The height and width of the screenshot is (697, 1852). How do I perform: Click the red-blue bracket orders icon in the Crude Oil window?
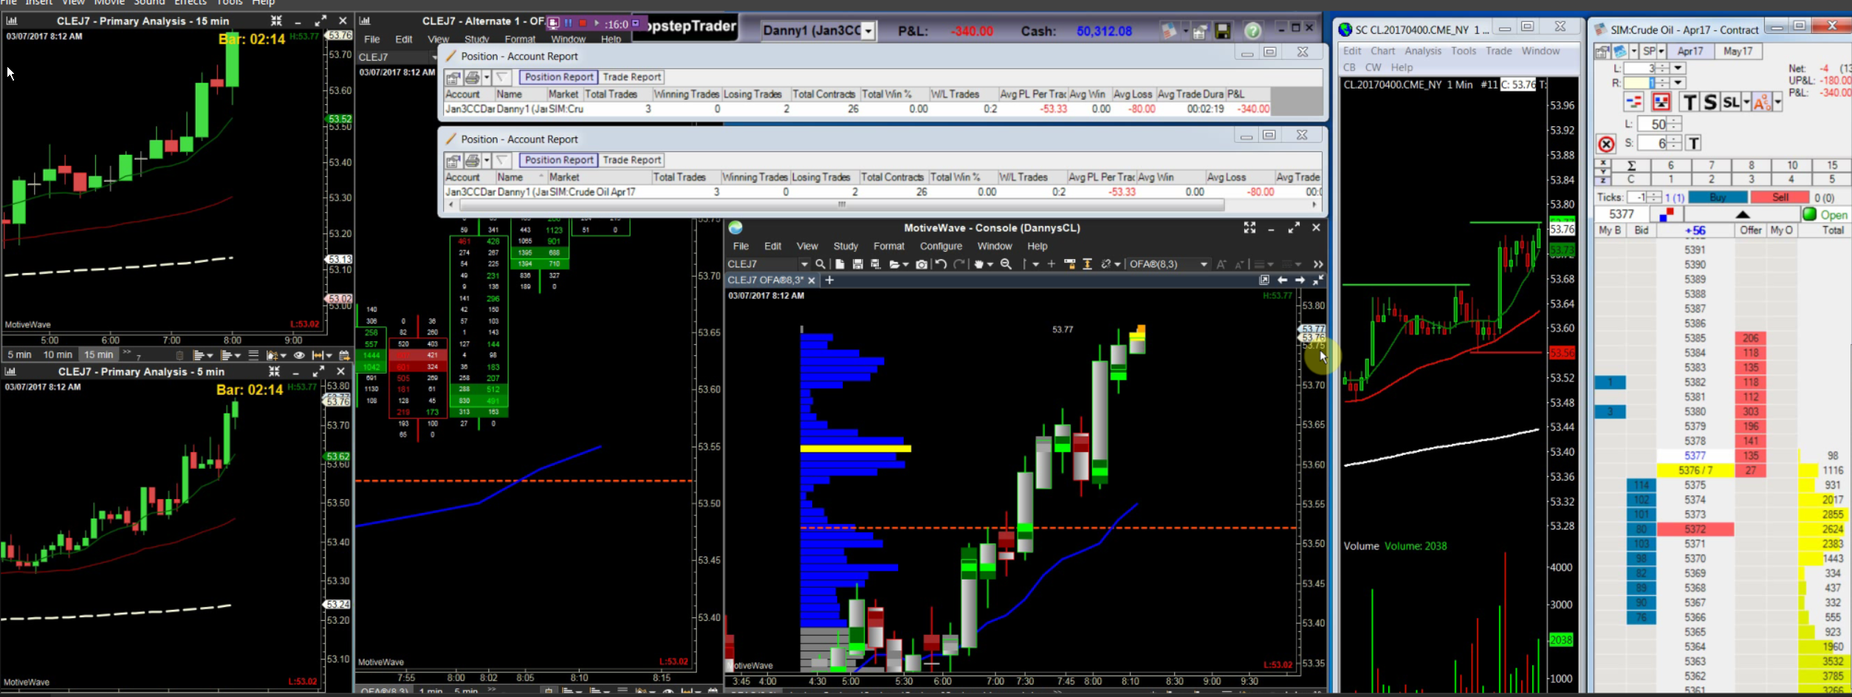tap(1634, 102)
